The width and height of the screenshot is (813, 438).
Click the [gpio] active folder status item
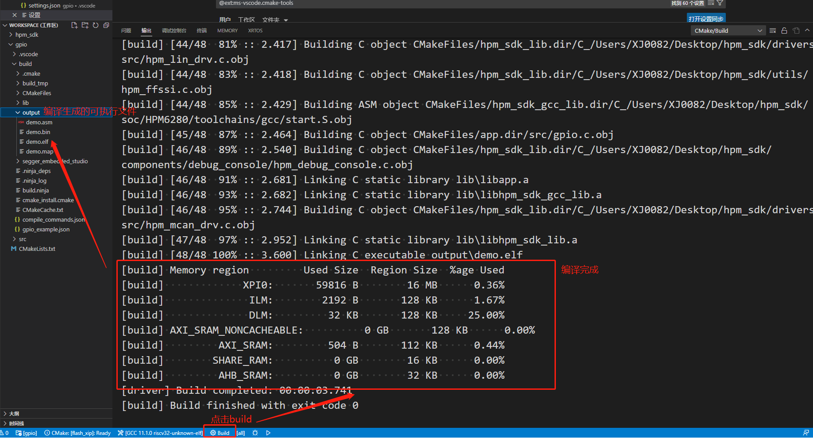click(x=27, y=433)
